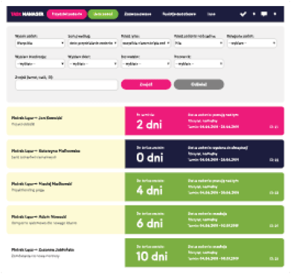Expand the "Sortuj według" dropdown

[93, 43]
